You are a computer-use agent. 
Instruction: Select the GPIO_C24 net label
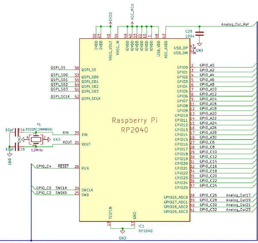click(x=208, y=185)
